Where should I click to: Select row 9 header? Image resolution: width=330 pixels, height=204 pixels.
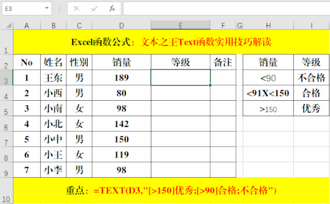pos(6,170)
